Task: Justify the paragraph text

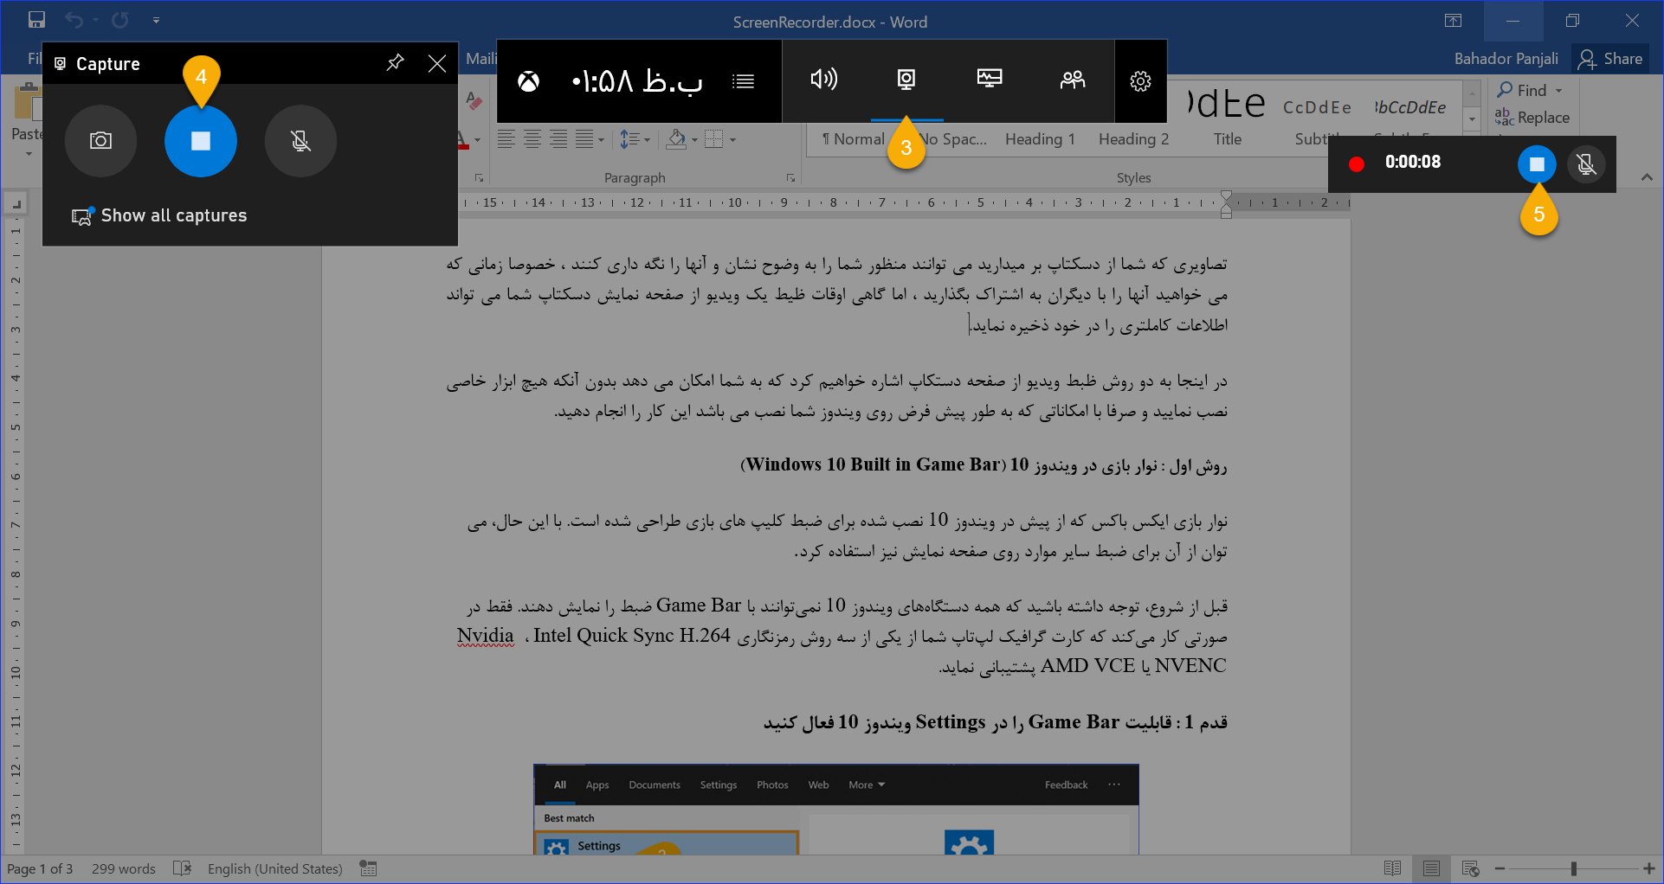Action: click(584, 139)
